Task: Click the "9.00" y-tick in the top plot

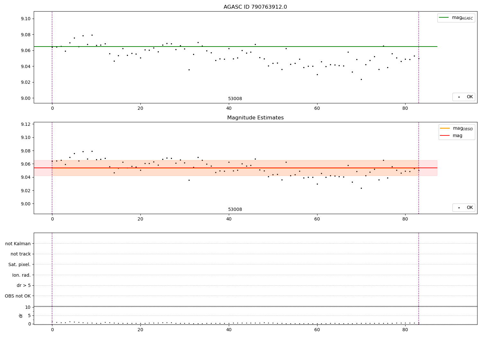Action: click(x=25, y=98)
